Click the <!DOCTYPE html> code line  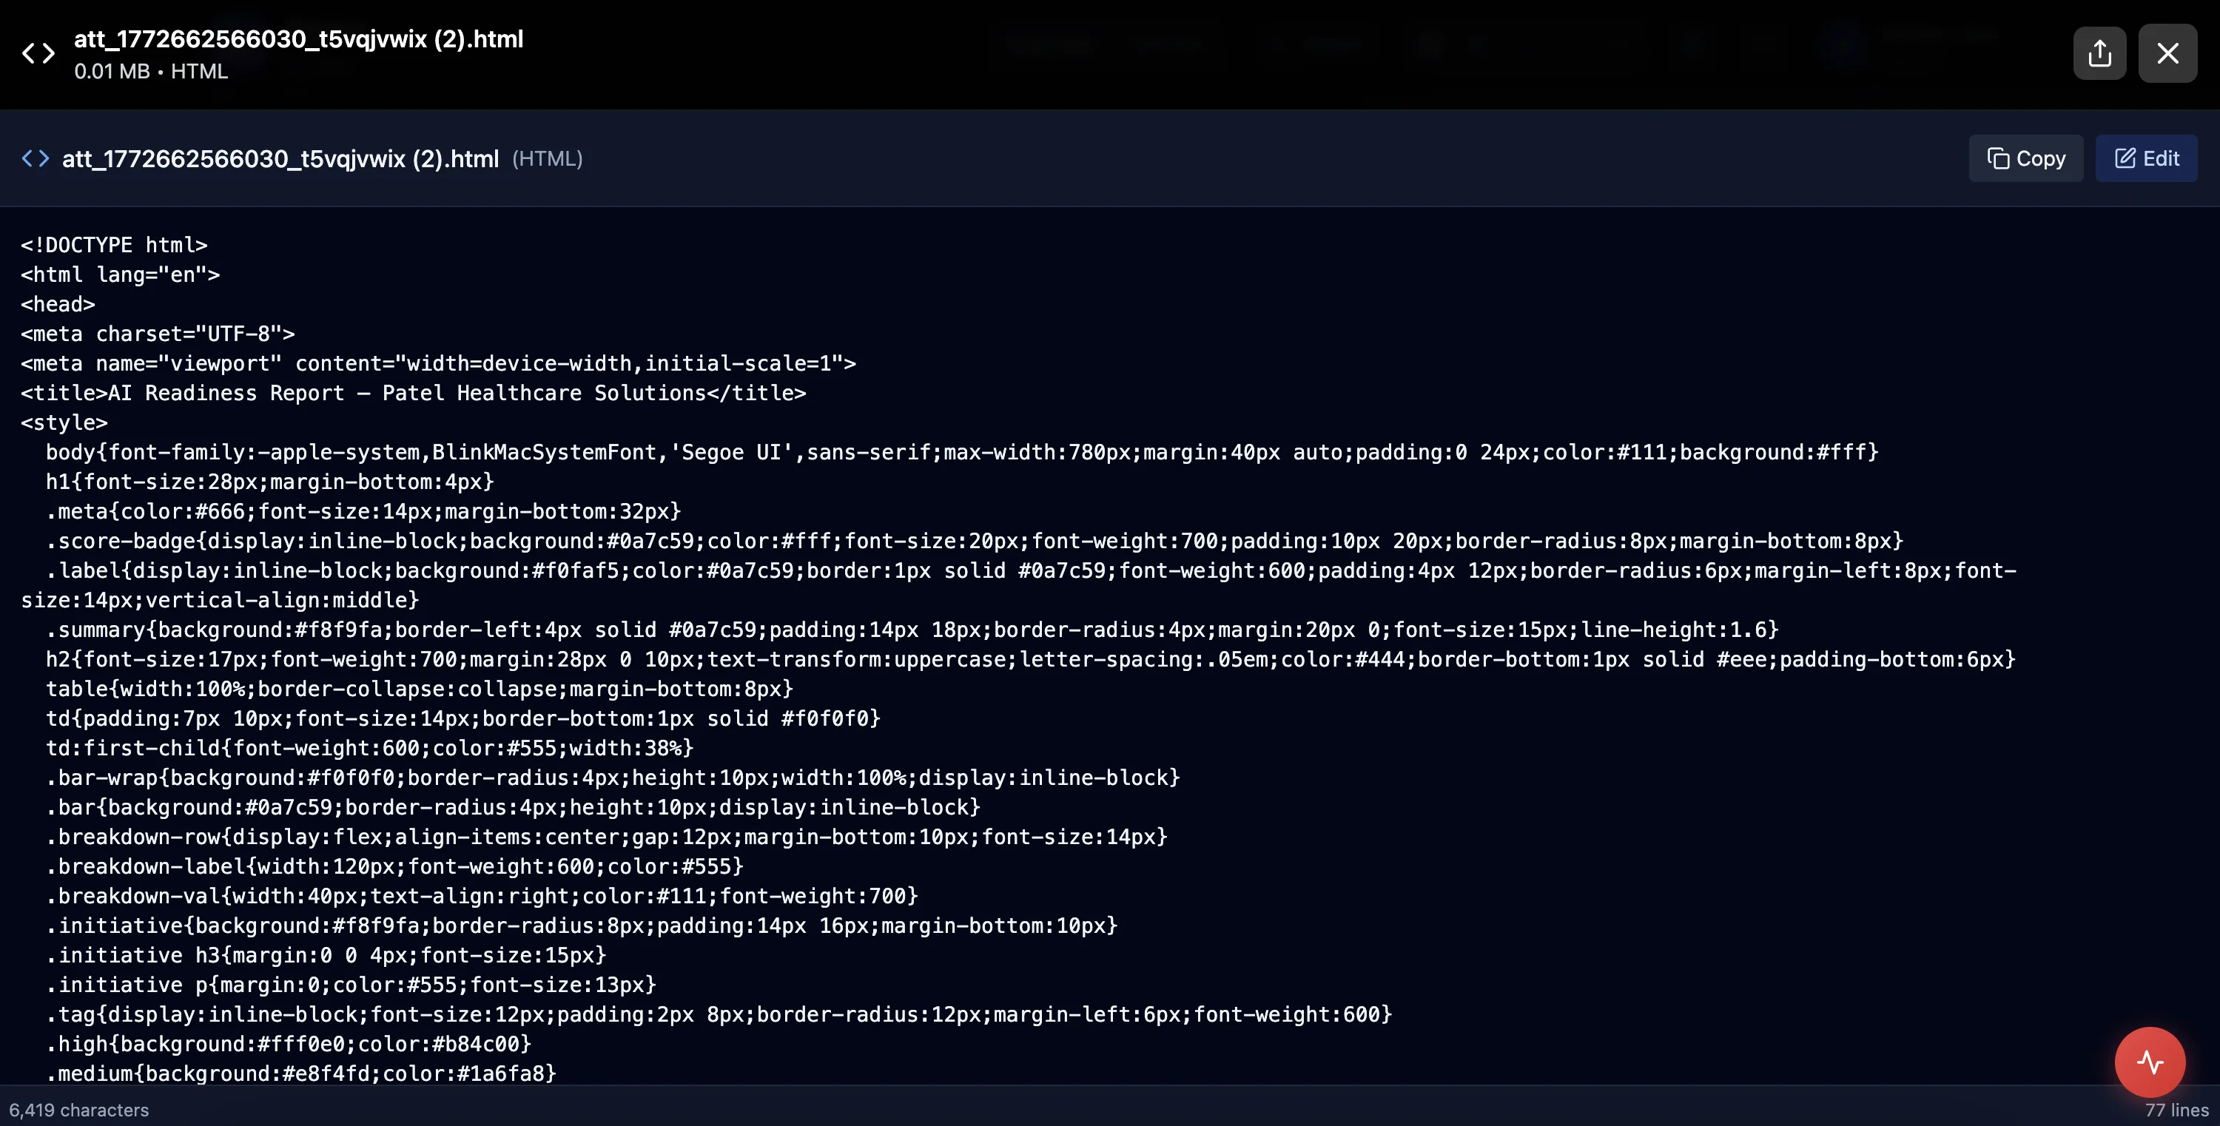pyautogui.click(x=114, y=245)
